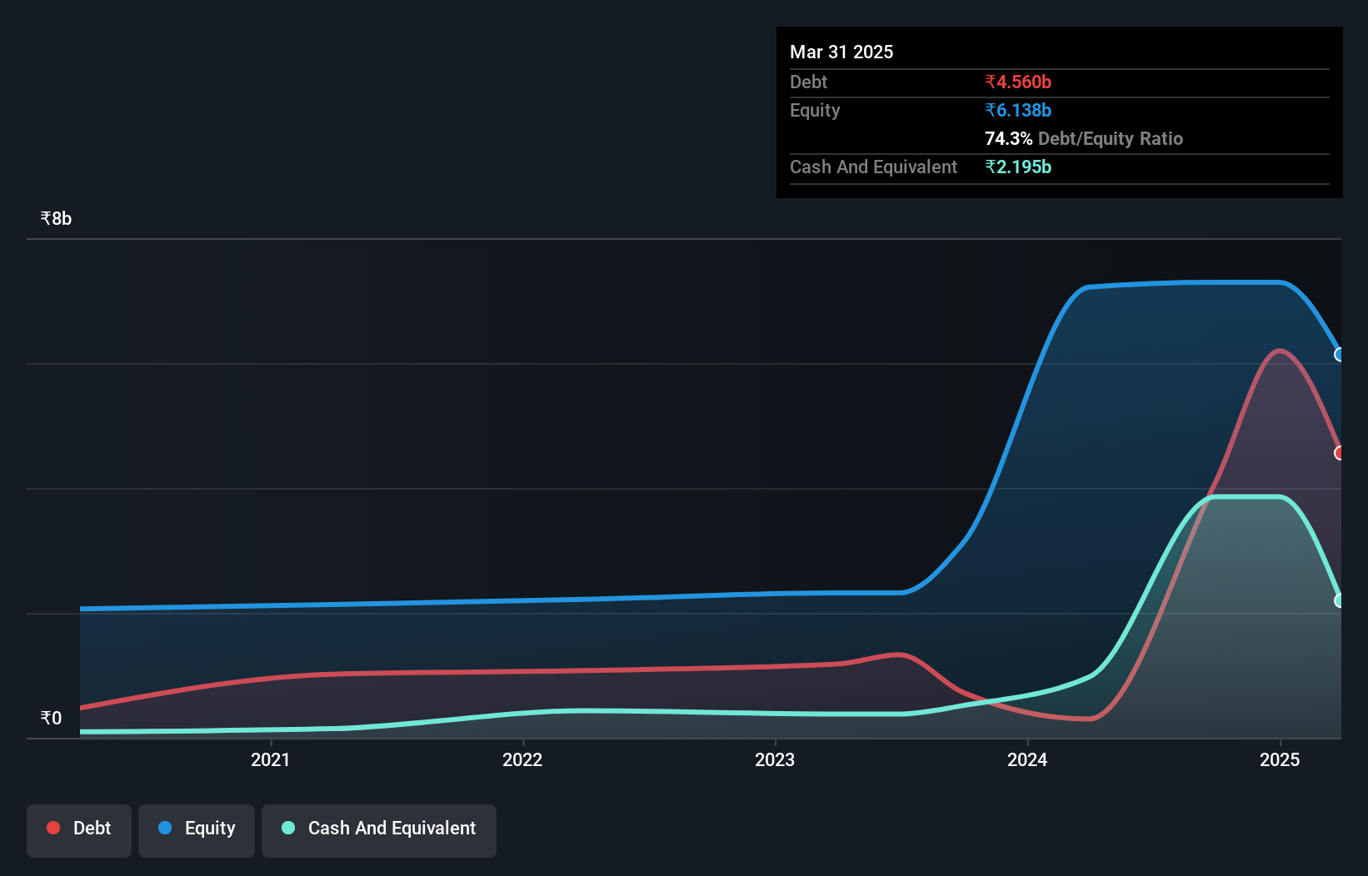The image size is (1368, 876).
Task: Select the Cash data point at Mar 2025
Action: click(x=1340, y=600)
